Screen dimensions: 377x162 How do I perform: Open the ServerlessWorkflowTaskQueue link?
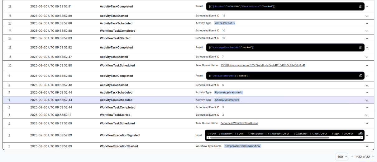(x=239, y=123)
